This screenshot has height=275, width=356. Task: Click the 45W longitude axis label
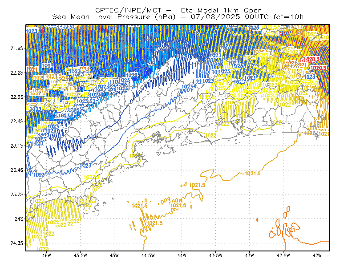coord(114,255)
